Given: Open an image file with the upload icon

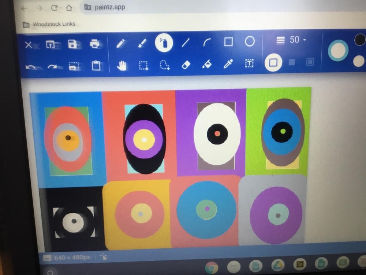Looking at the screenshot, I should (50, 44).
